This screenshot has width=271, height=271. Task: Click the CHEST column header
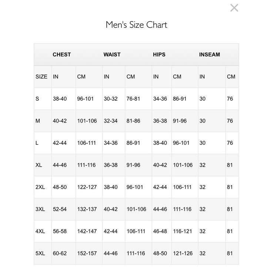[x=61, y=54]
